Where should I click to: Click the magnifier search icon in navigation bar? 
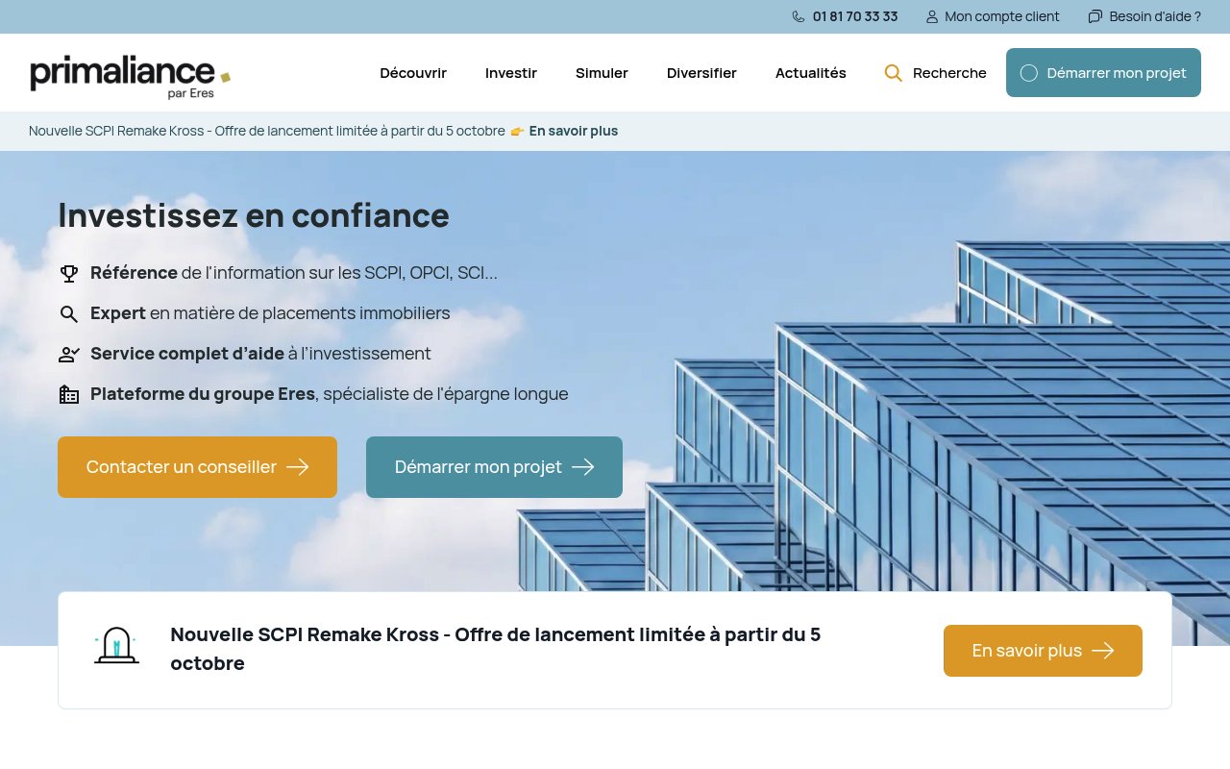click(894, 73)
